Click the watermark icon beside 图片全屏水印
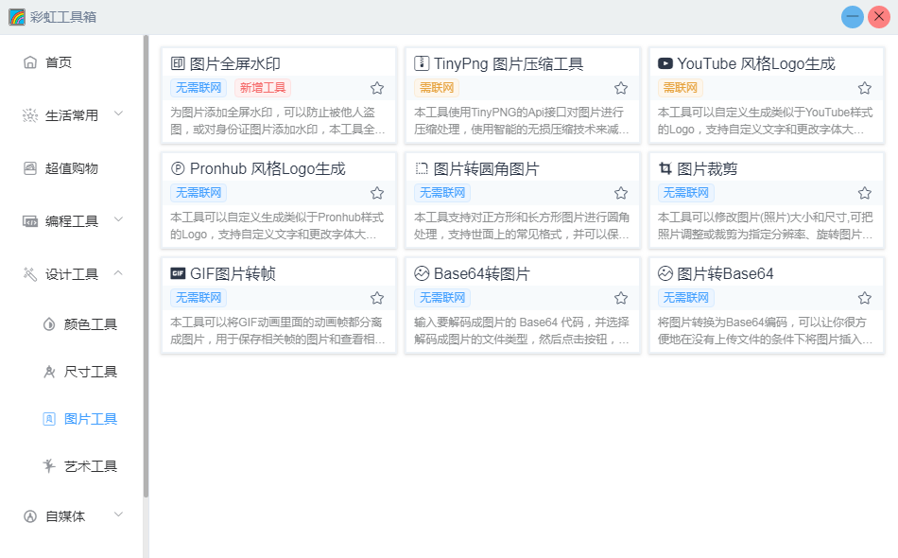898x558 pixels. (178, 64)
